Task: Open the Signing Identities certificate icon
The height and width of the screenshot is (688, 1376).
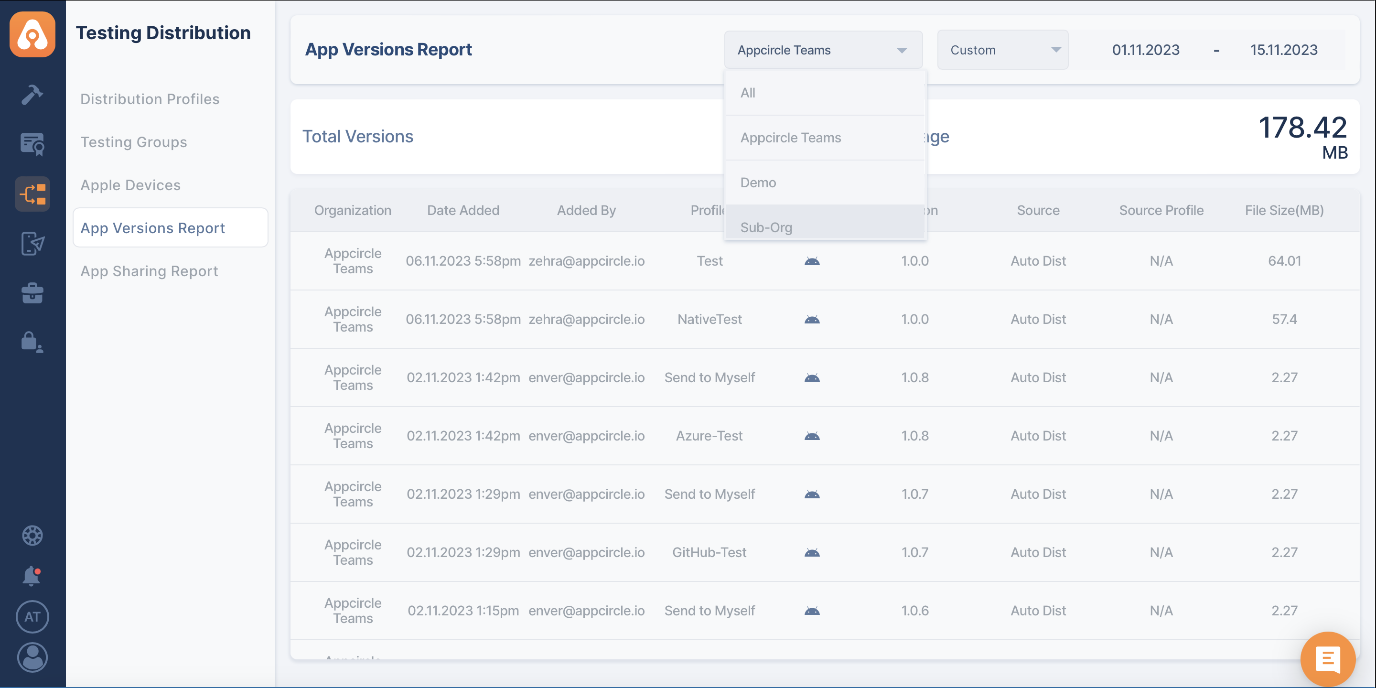Action: coord(32,144)
